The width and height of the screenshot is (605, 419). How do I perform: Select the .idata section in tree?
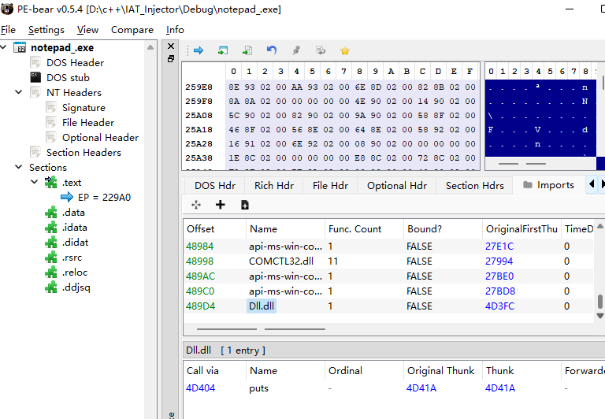75,228
